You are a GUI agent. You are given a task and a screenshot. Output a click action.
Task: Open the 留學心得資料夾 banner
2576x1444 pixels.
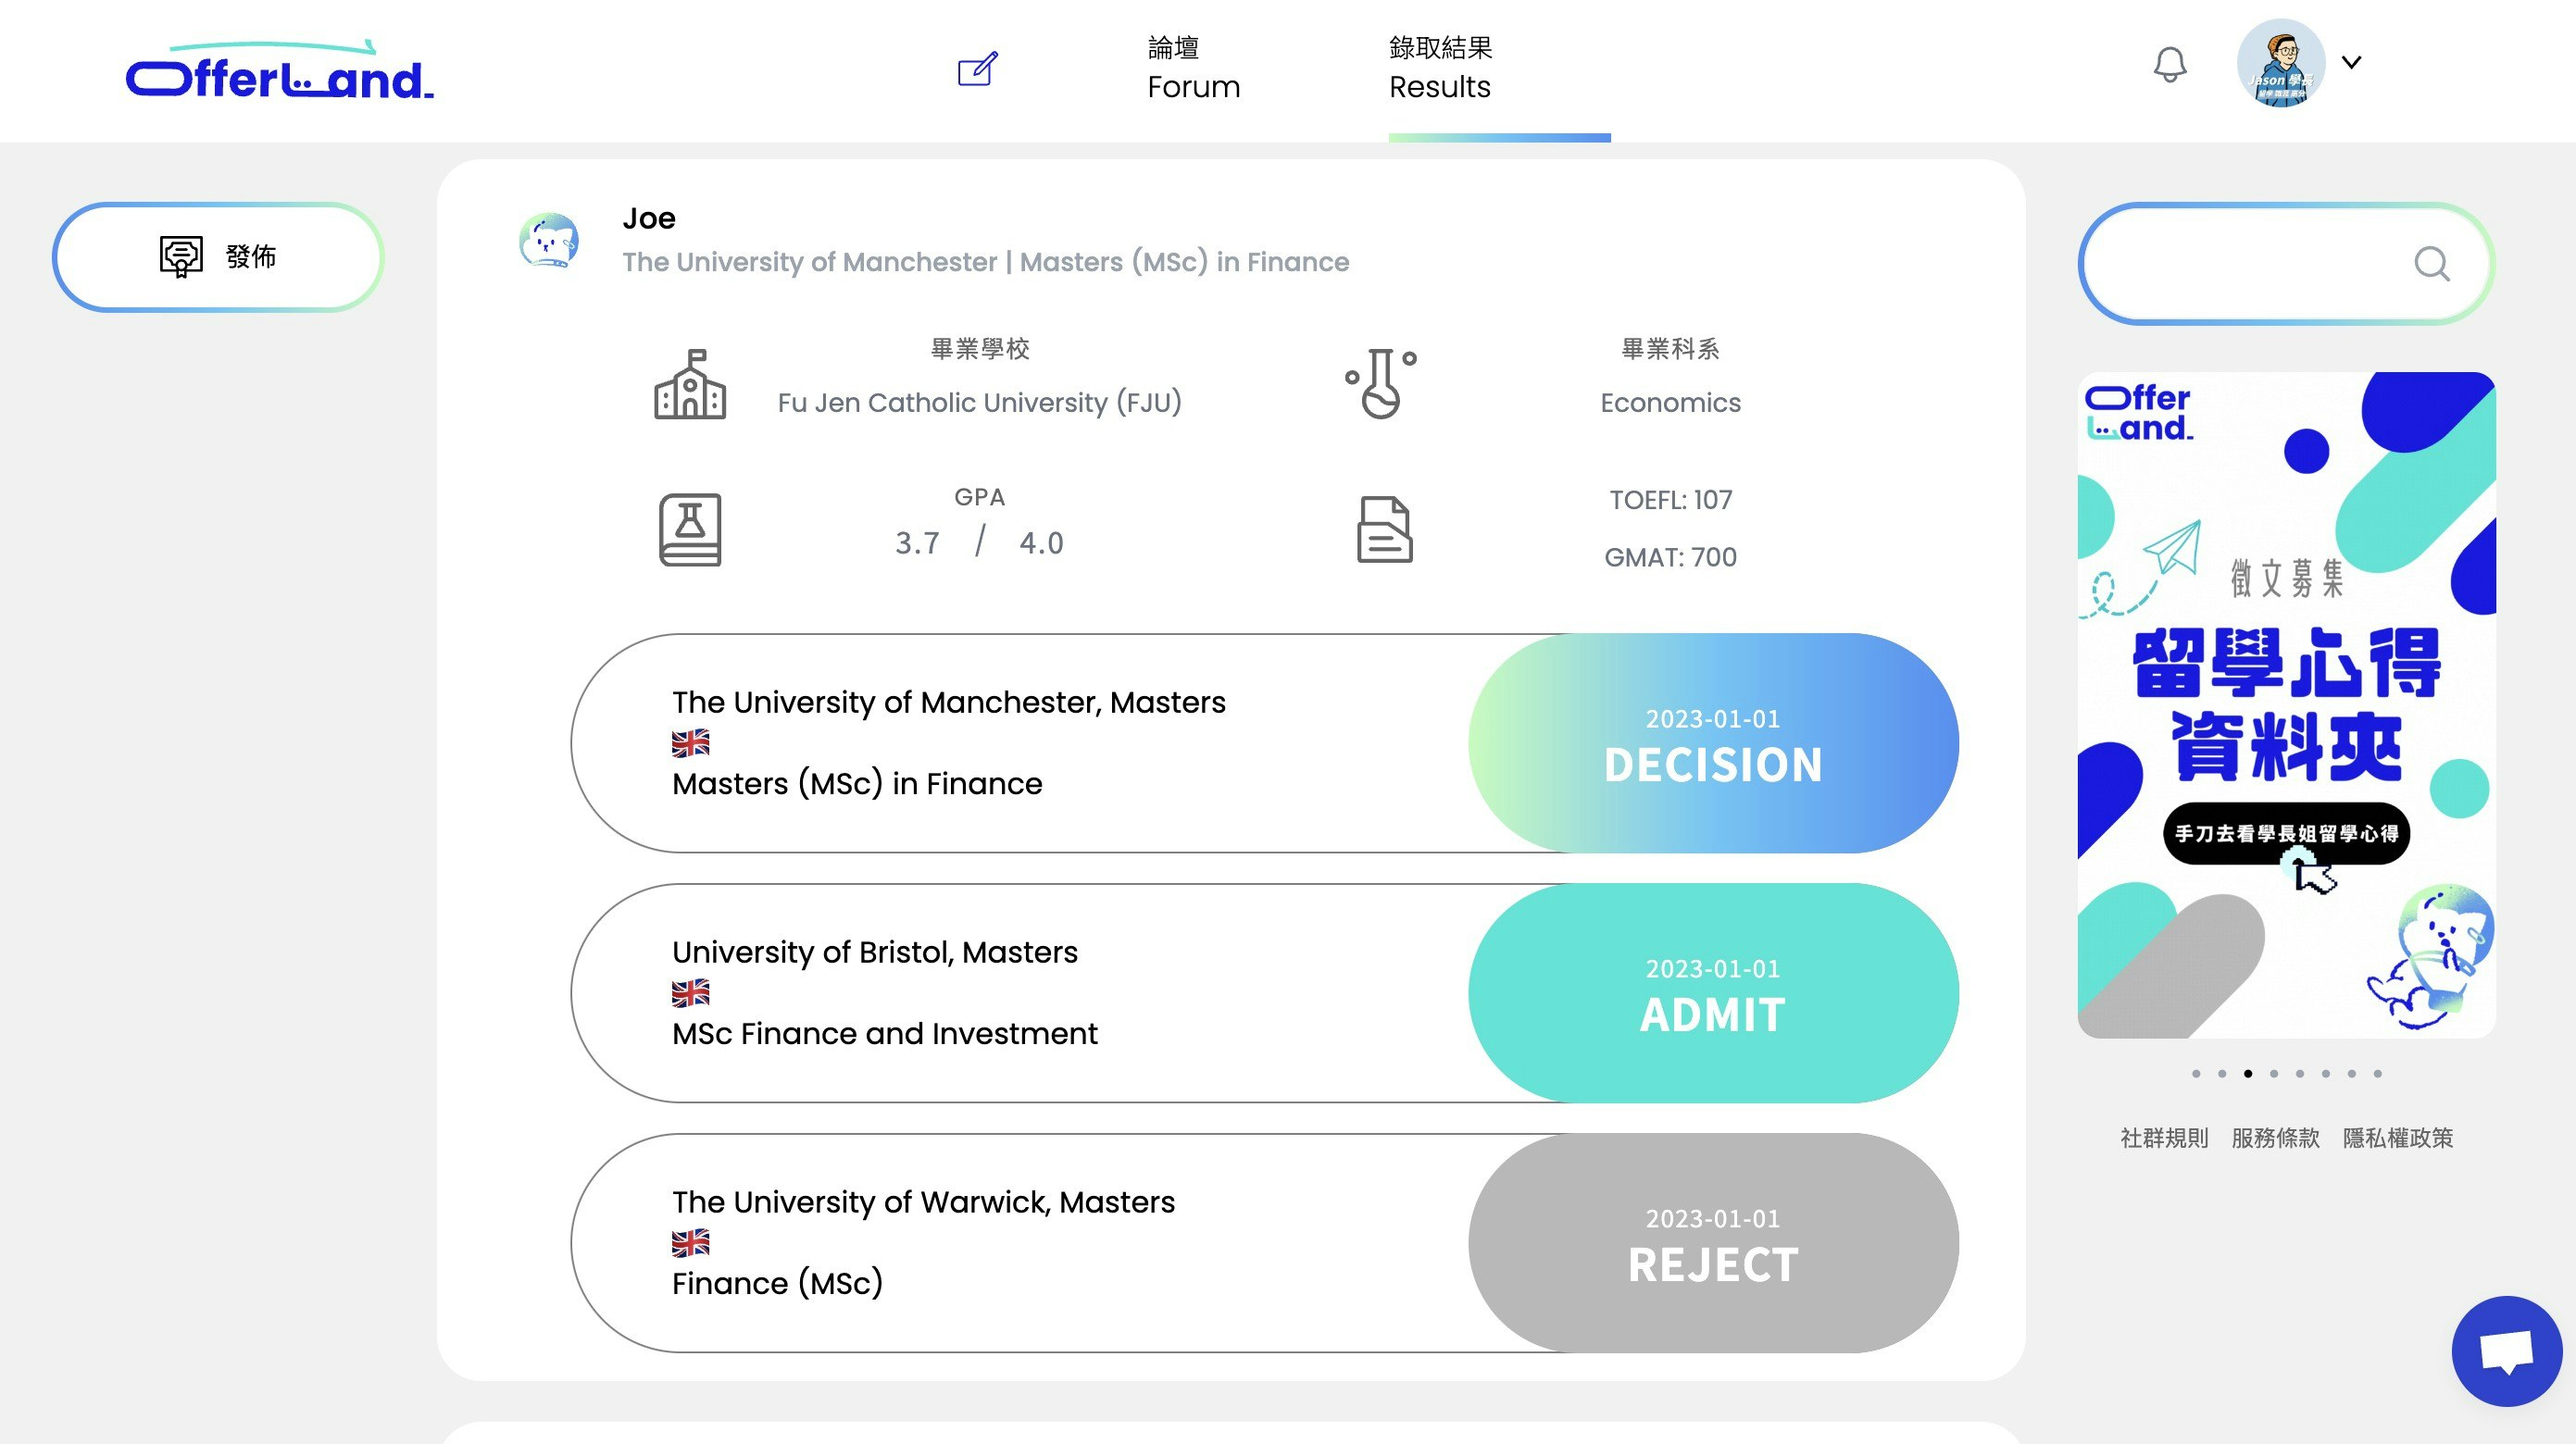(x=2286, y=704)
